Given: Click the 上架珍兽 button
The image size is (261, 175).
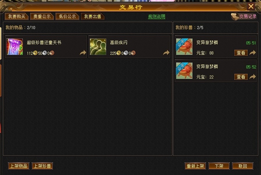Looking at the screenshot, I should click(x=42, y=166).
